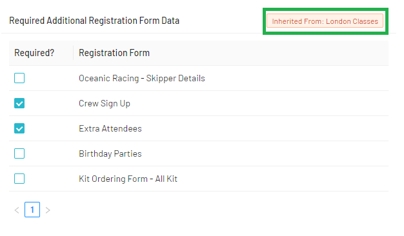Viewport: 404px width, 236px height.
Task: Tick the Oceanic Racing - Skipper Details checkbox
Action: (19, 78)
